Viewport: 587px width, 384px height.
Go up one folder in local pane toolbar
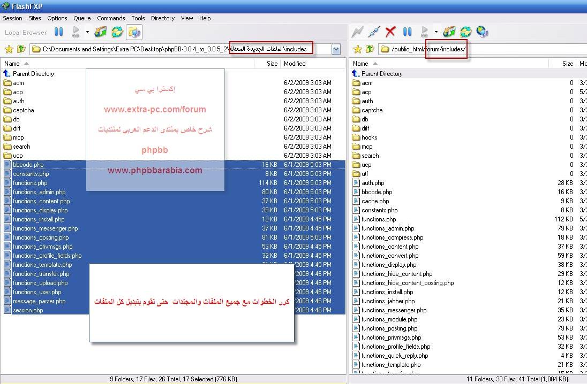point(21,49)
